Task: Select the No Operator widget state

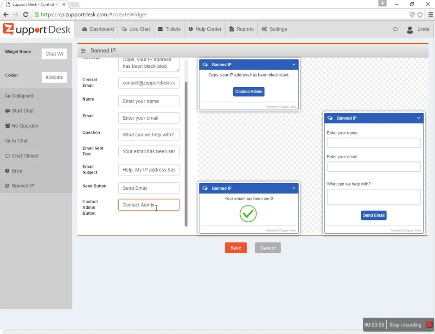Action: [x=22, y=126]
